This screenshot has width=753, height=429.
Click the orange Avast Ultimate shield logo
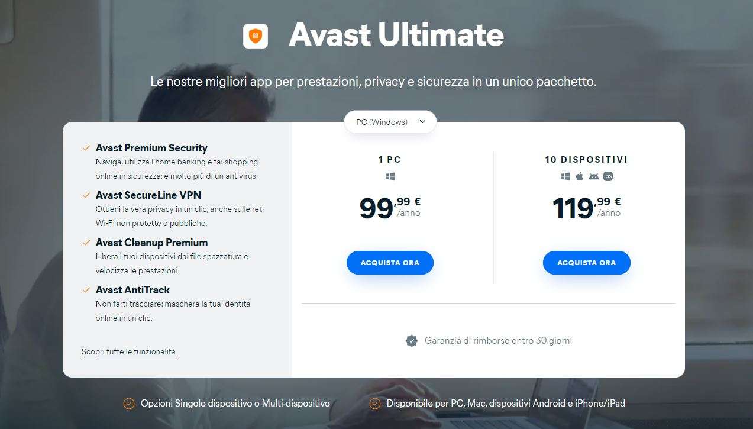point(256,36)
